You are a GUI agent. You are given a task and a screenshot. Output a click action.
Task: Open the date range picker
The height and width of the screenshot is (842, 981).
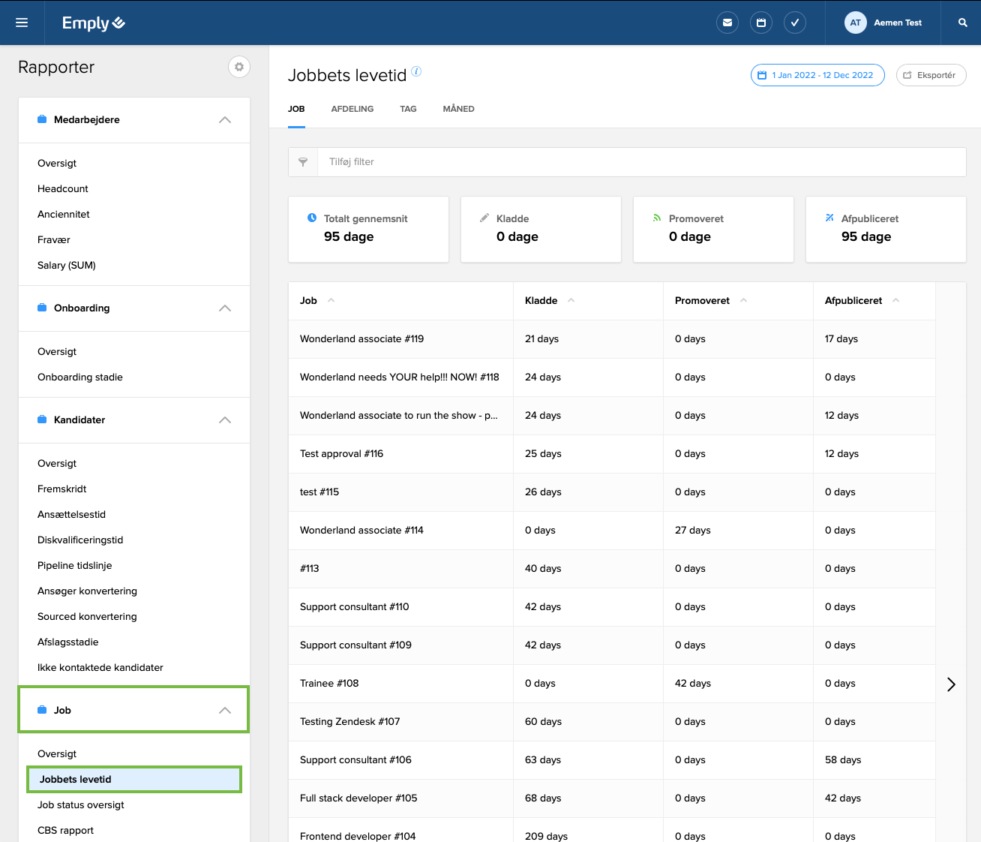point(817,75)
